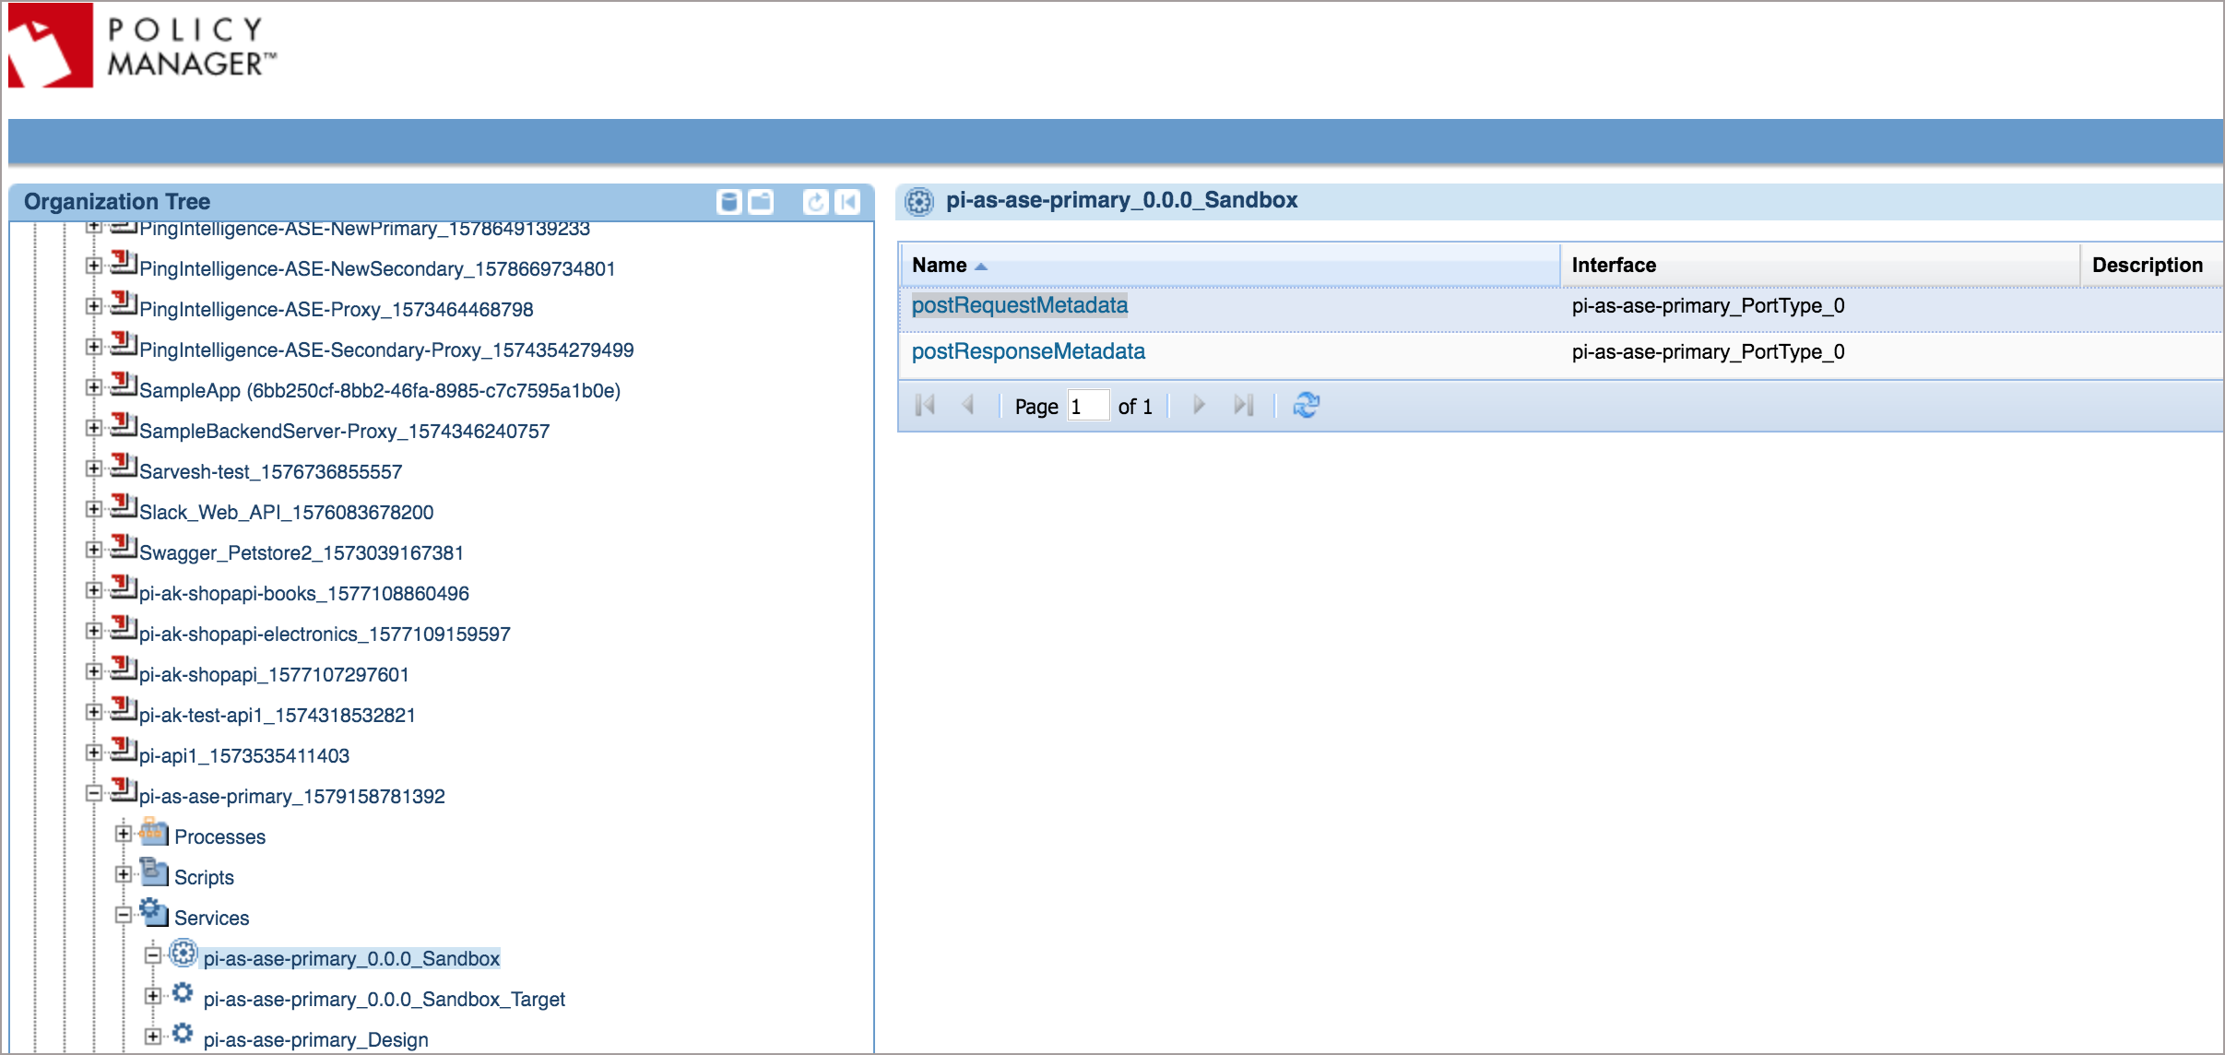2225x1055 pixels.
Task: Select pi-as-ase-primary_0.0.0_Sandbox in the tree
Action: [x=351, y=959]
